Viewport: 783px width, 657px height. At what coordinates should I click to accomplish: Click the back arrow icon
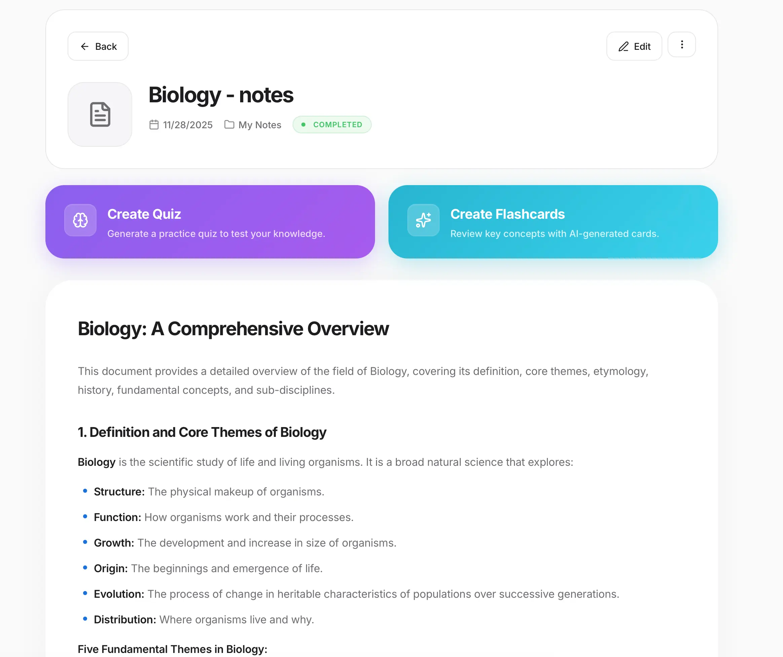(x=85, y=46)
